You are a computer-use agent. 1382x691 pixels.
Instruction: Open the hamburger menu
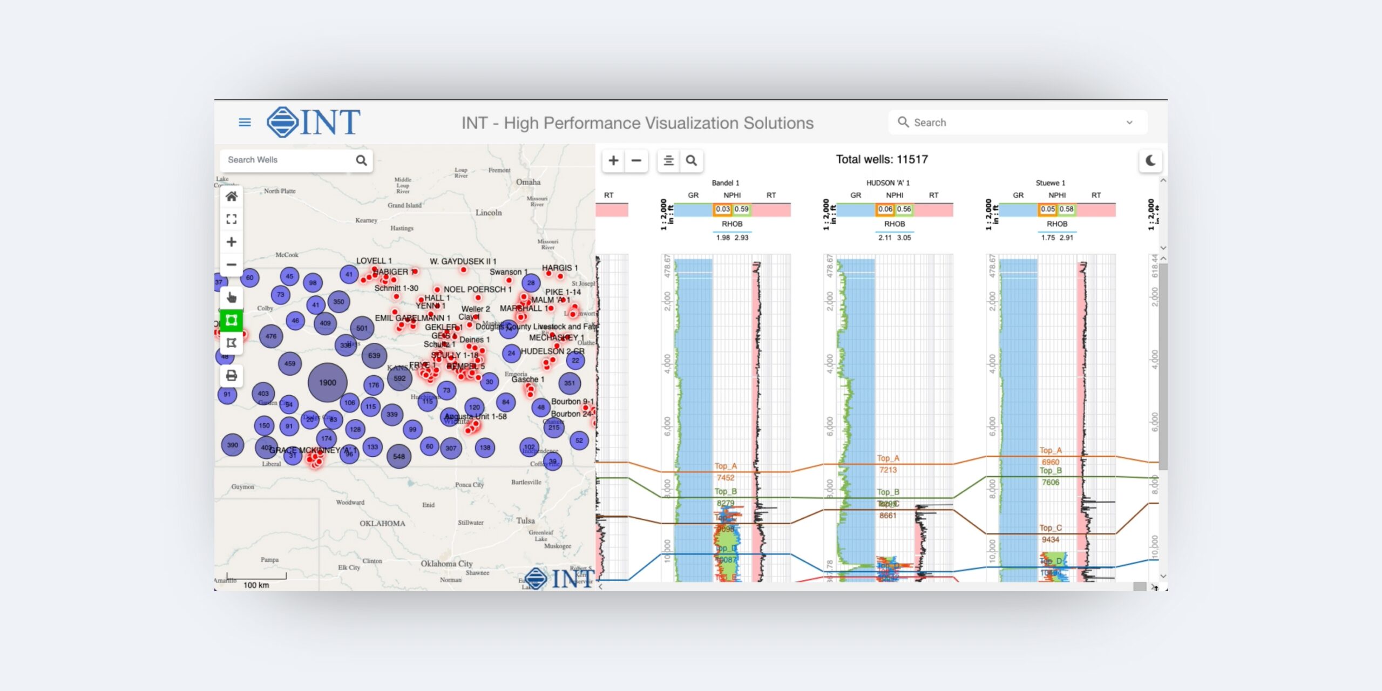245,123
